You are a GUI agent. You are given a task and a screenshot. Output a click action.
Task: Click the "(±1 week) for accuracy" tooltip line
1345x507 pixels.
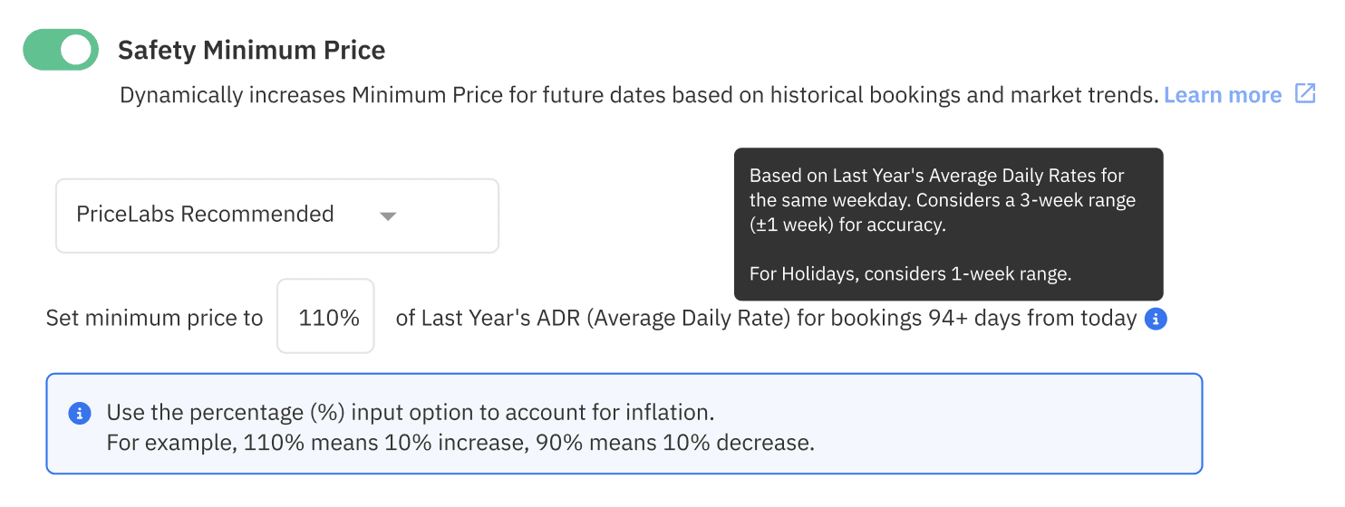(x=847, y=225)
